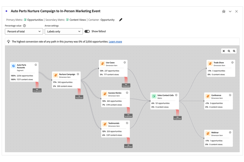Click the Success Stories dimension icon
The width and height of the screenshot is (244, 162).
[105, 94]
